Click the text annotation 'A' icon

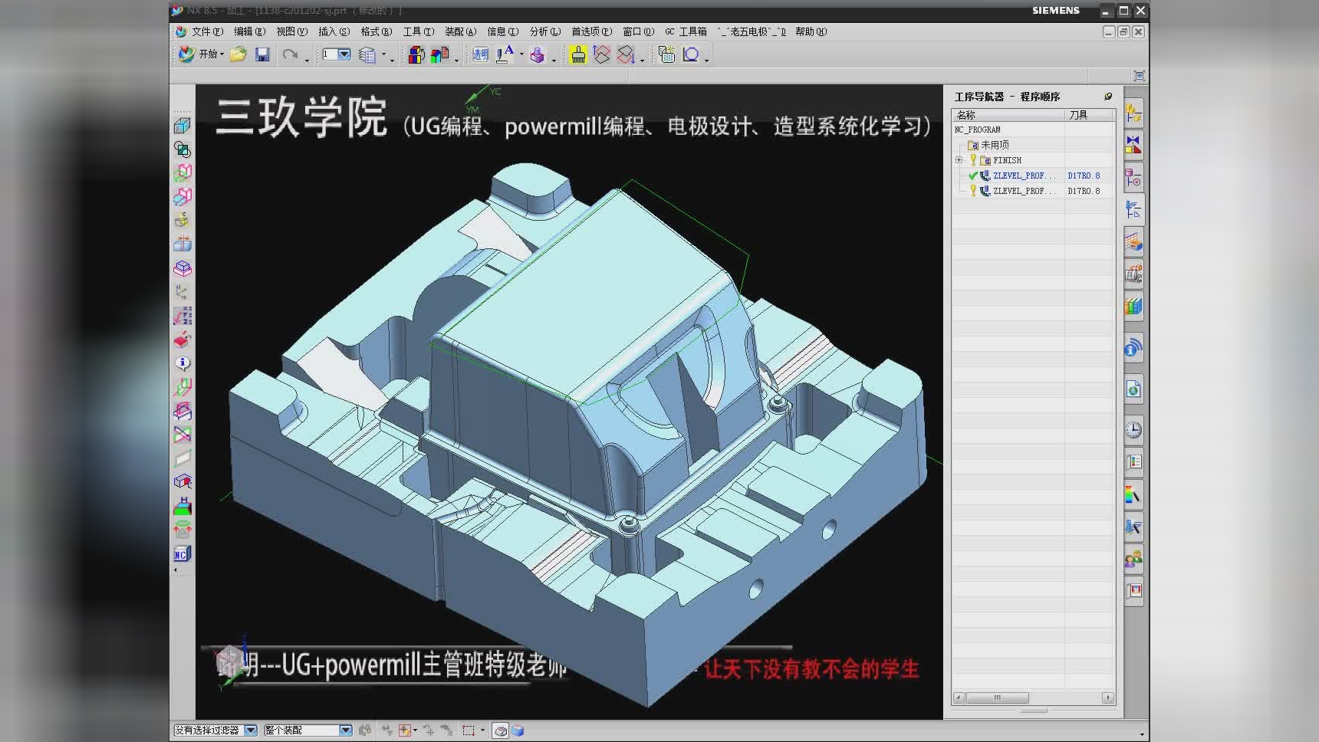(x=505, y=54)
